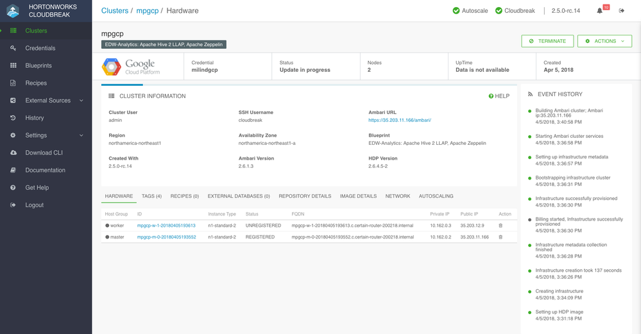
Task: Switch to the HARDWARE tab
Action: (119, 196)
